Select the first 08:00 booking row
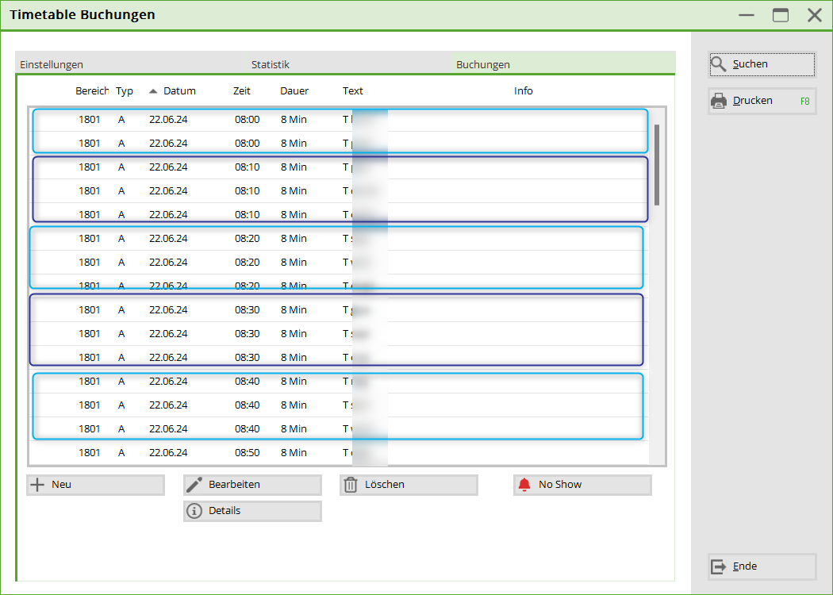This screenshot has height=595, width=833. 238,120
